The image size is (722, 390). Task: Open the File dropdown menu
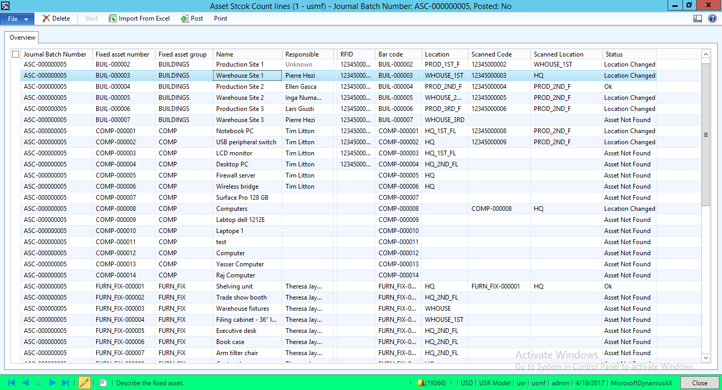(17, 18)
